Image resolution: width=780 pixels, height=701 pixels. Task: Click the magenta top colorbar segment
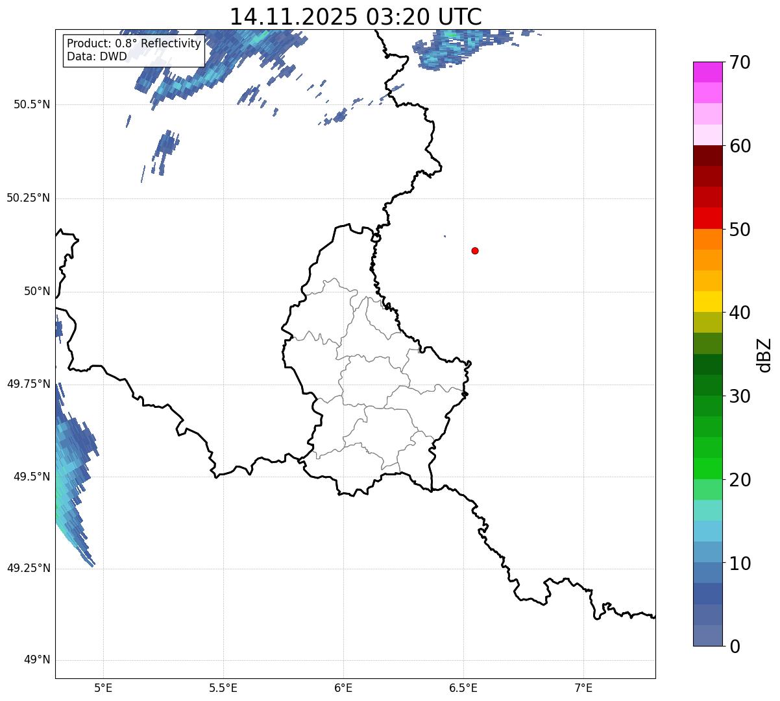click(x=707, y=72)
